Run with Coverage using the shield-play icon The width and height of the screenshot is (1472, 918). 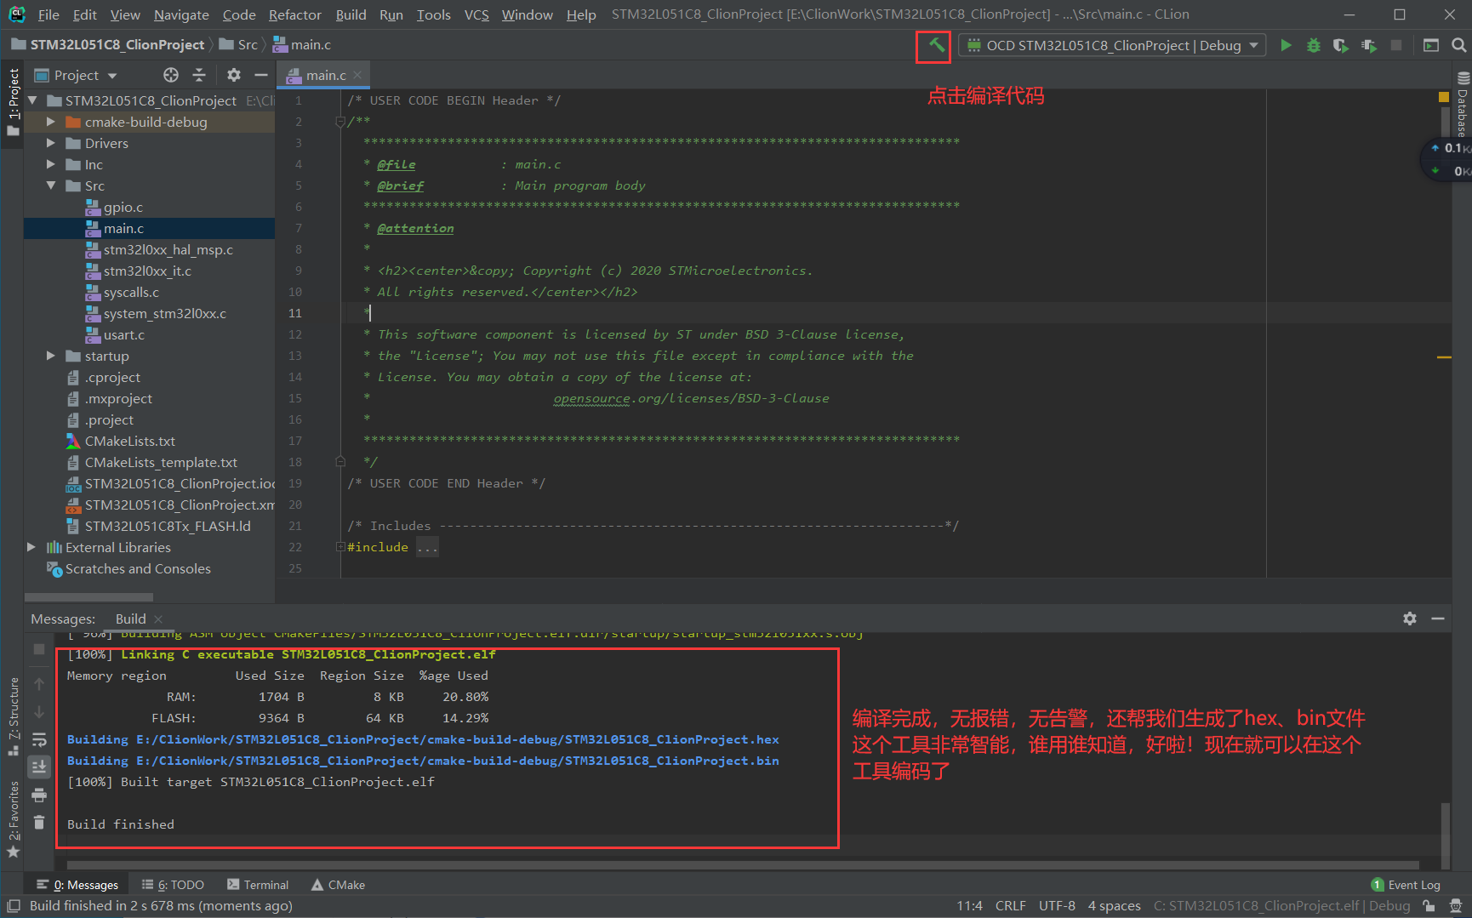(x=1341, y=45)
